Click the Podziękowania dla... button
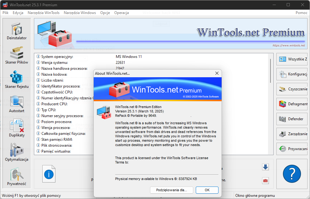The image size is (310, 199). tap(171, 190)
